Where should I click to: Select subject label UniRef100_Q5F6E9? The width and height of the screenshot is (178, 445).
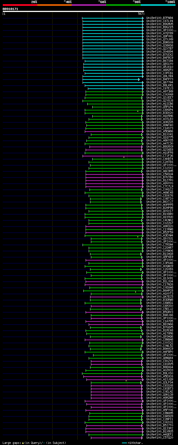point(160,257)
